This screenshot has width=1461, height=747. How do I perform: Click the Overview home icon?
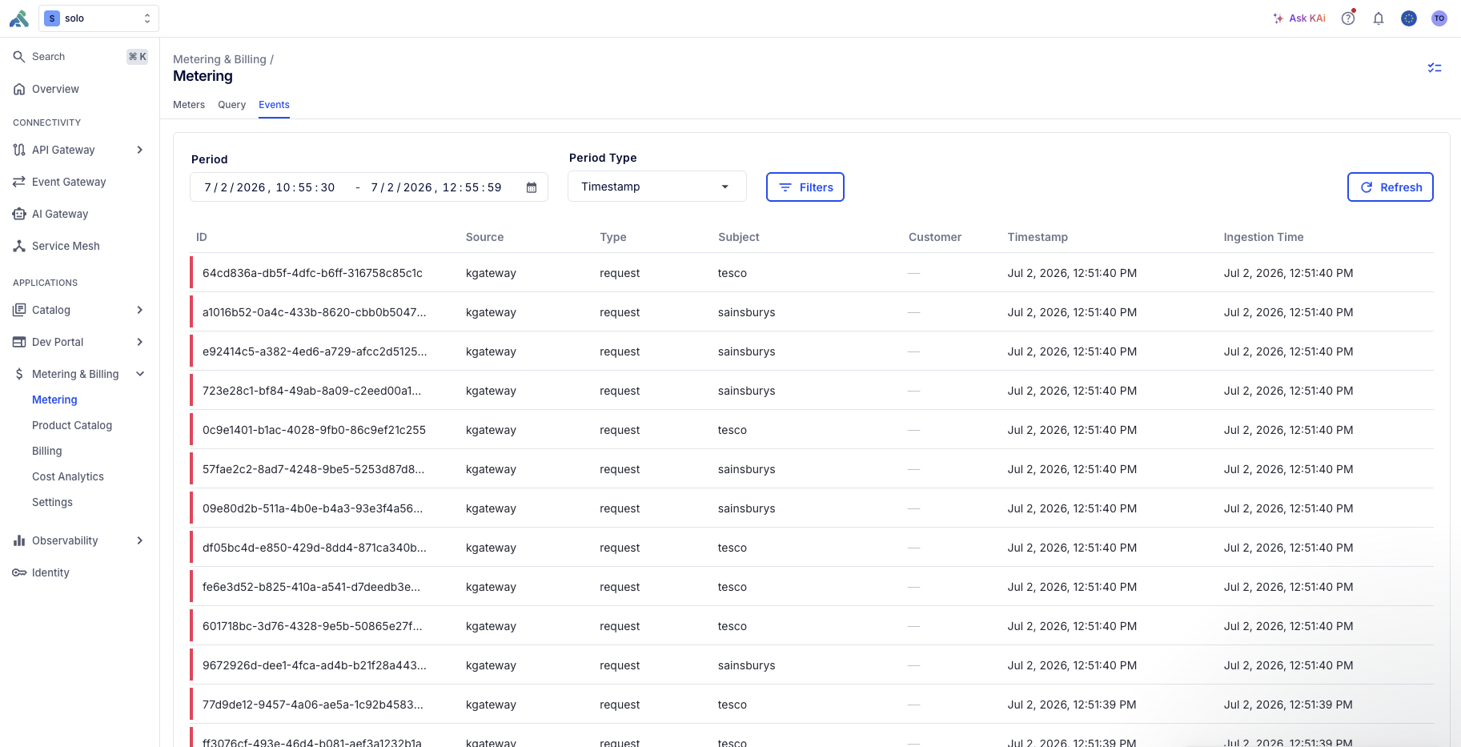pyautogui.click(x=19, y=89)
